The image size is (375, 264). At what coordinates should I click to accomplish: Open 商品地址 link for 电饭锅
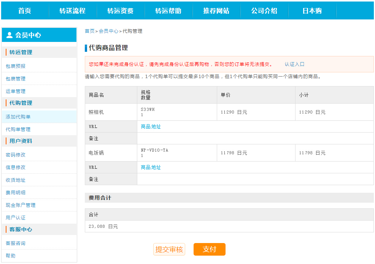click(151, 167)
